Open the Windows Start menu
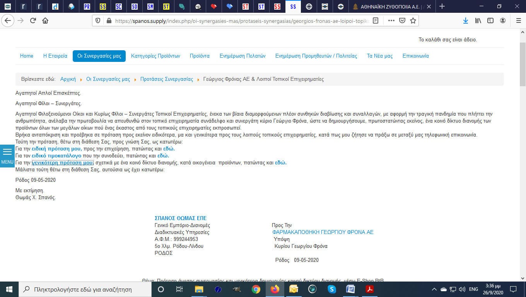 pyautogui.click(x=9, y=289)
